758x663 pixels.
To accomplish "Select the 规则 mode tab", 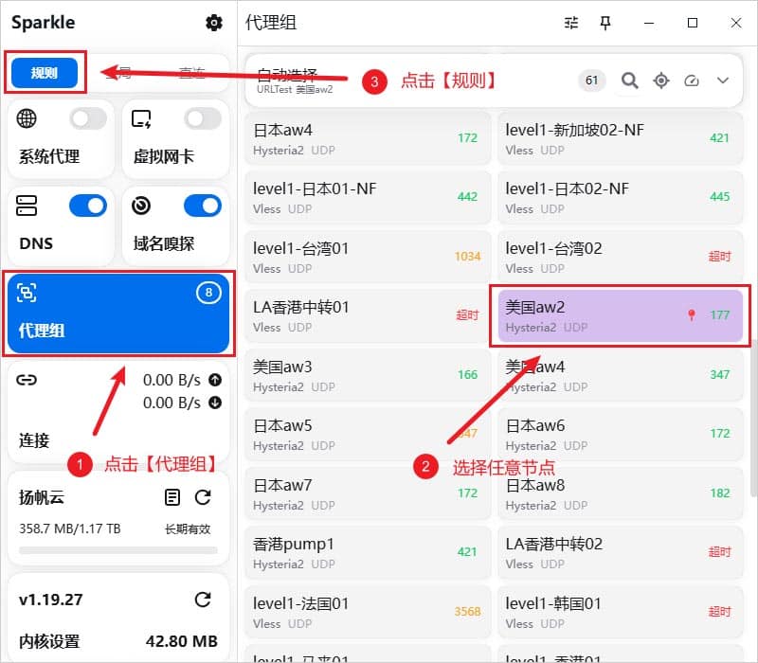I will (x=45, y=73).
